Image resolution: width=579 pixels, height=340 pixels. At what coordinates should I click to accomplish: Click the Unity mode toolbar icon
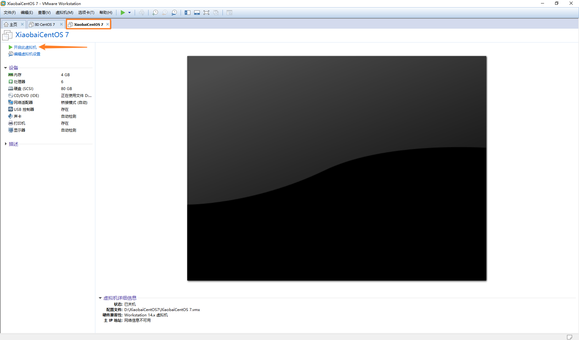[x=216, y=13]
